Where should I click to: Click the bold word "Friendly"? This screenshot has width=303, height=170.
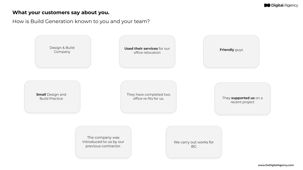[x=227, y=50]
